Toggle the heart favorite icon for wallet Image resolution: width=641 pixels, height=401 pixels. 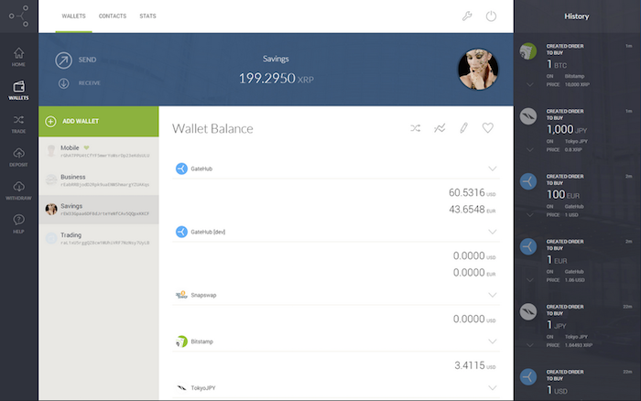(x=488, y=128)
